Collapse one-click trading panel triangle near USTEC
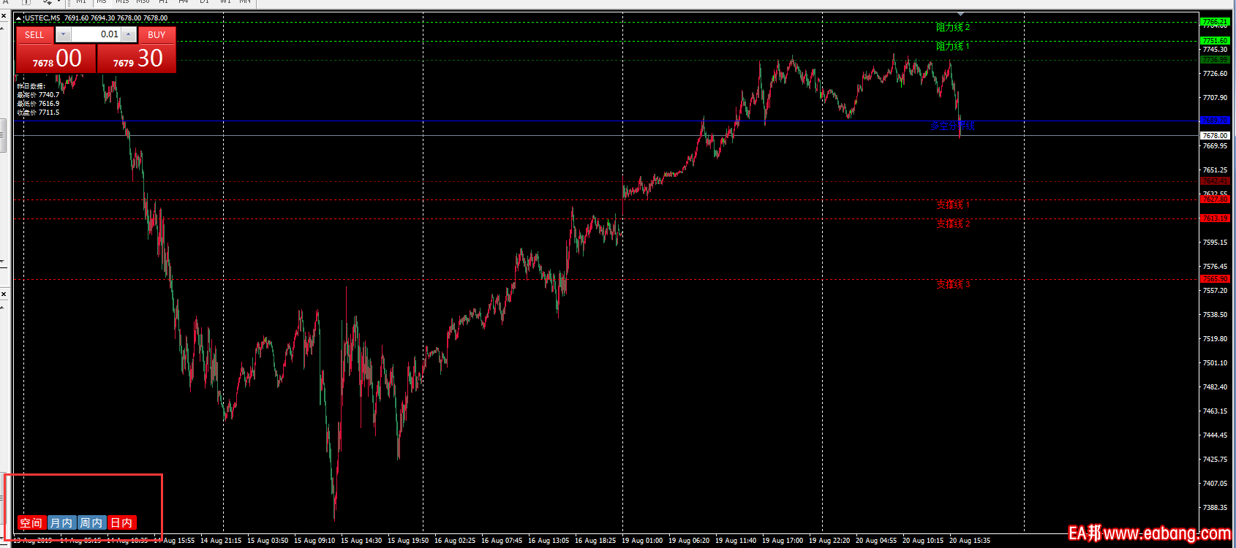 [x=19, y=18]
